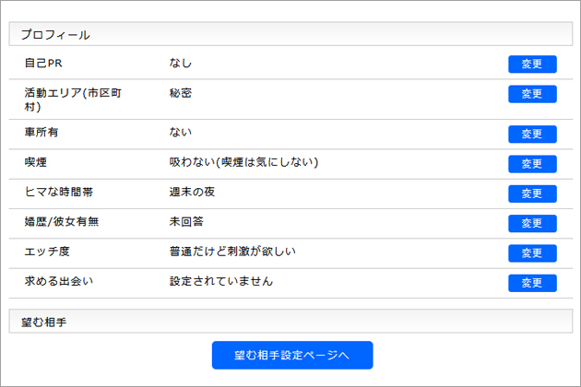The height and width of the screenshot is (387, 581).
Task: Click 変更 button for 自己PR
Action: 532,64
